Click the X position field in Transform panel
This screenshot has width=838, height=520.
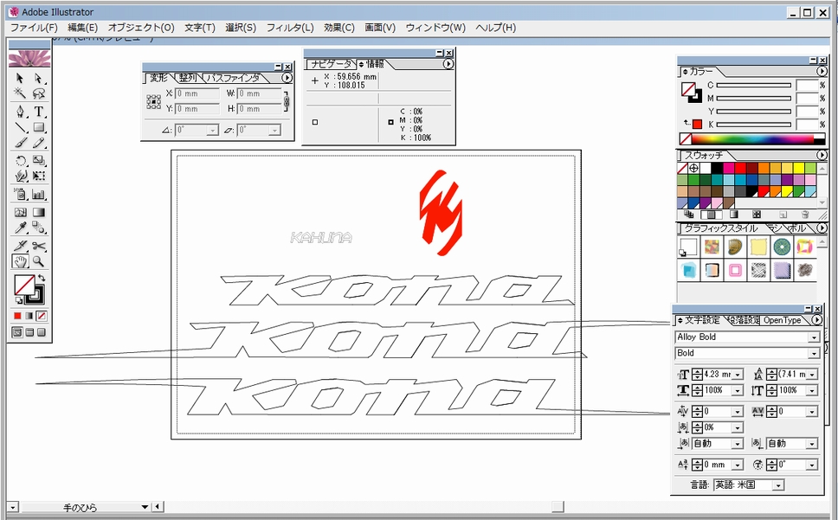[197, 93]
